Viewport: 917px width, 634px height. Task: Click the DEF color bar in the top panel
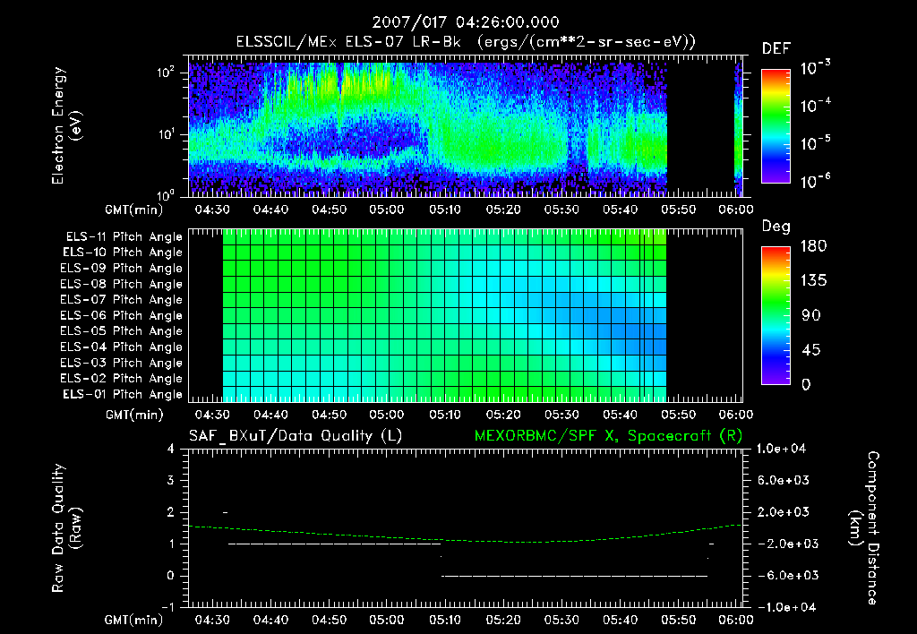[x=776, y=125]
